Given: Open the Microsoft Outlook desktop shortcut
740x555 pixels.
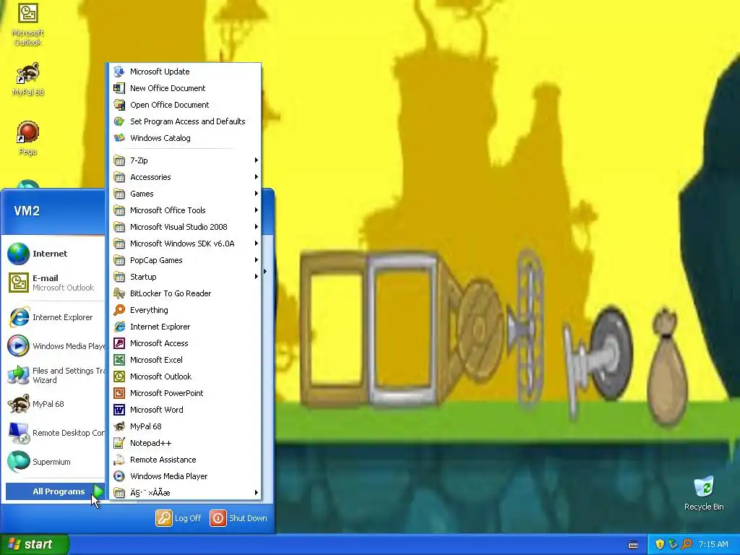Looking at the screenshot, I should coord(27,24).
